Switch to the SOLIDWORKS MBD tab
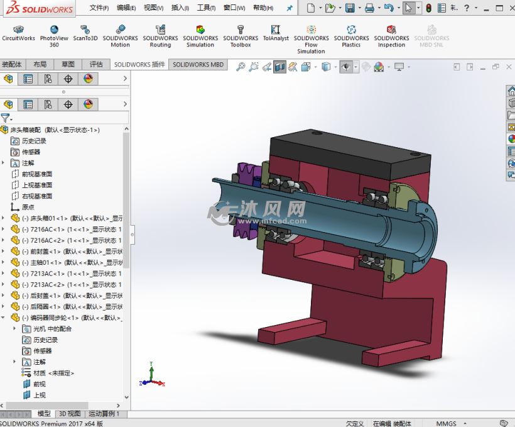Screen dimensions: 515x427 pos(198,65)
